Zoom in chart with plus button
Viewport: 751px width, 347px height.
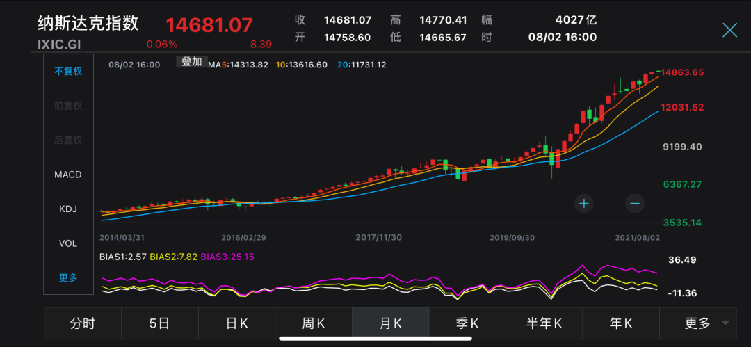[x=584, y=204]
